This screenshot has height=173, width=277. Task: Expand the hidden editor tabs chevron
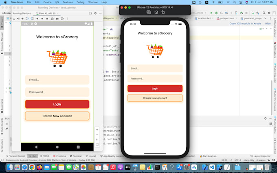tap(265, 18)
